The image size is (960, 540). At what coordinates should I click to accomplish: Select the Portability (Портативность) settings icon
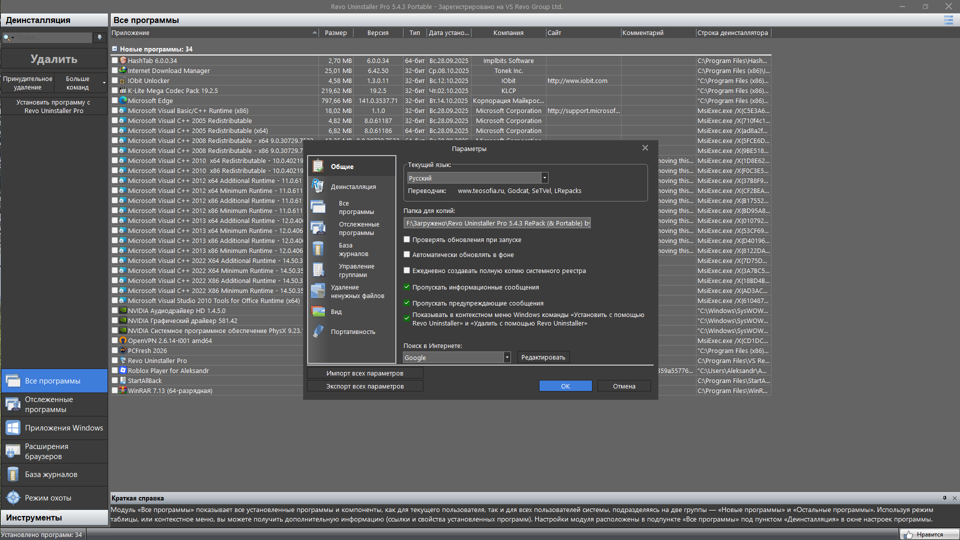click(x=318, y=331)
